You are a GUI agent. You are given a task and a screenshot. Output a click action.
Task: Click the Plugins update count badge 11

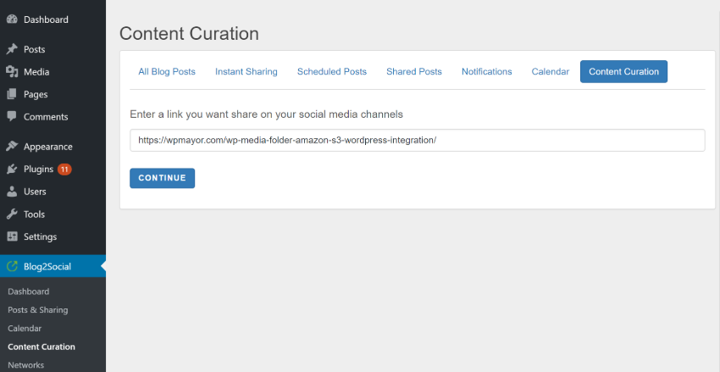tap(64, 169)
